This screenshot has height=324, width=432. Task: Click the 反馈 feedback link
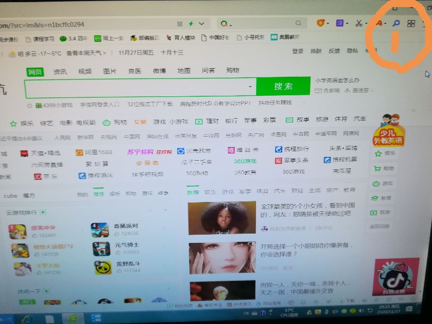pos(334,51)
